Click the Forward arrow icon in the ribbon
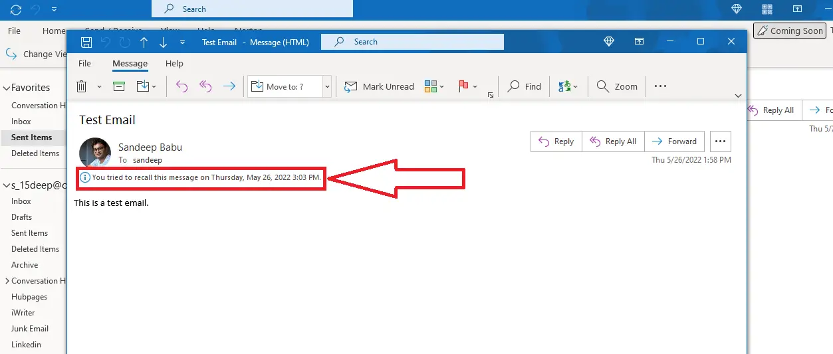 229,86
